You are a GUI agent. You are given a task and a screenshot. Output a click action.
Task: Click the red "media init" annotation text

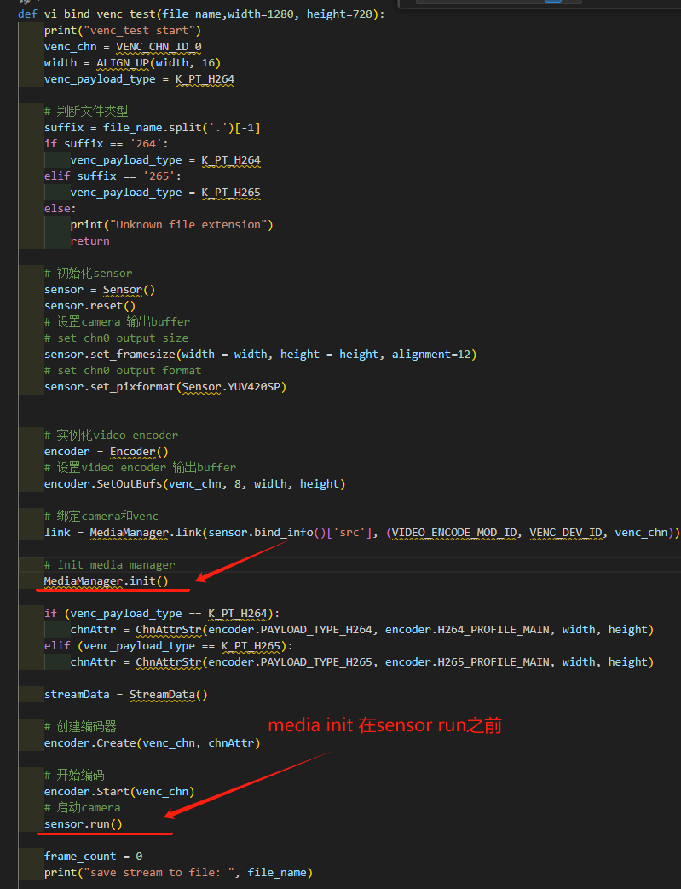click(384, 725)
